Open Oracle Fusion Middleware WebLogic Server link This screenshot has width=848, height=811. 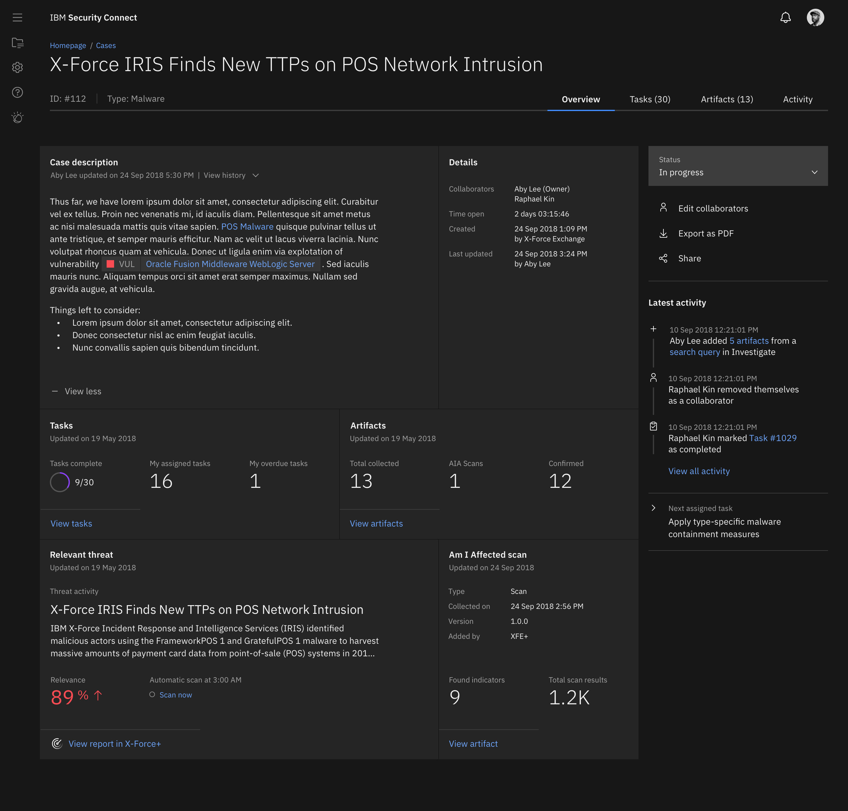(x=230, y=264)
